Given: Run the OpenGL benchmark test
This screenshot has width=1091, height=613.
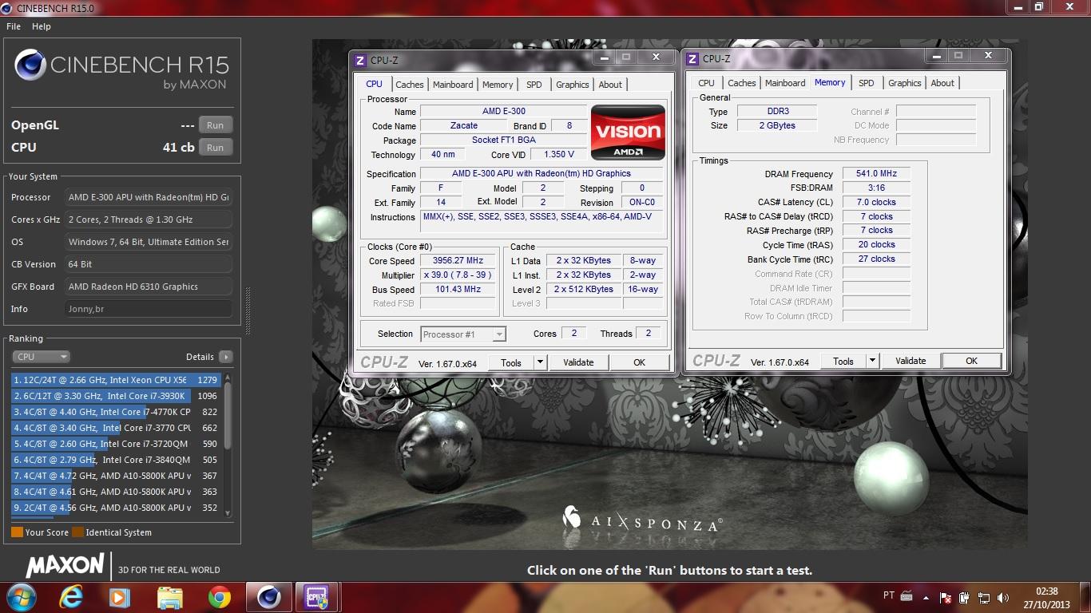Looking at the screenshot, I should click(215, 125).
